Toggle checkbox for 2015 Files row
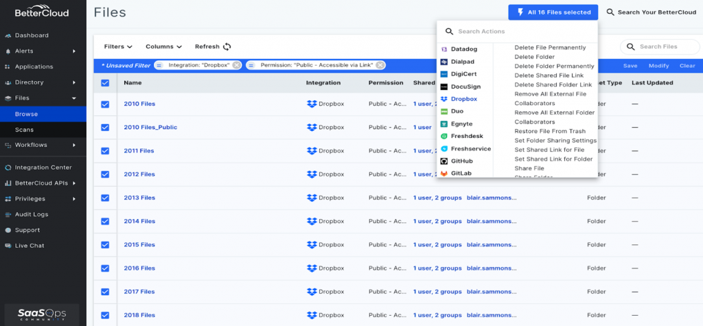703x326 pixels. pos(105,245)
